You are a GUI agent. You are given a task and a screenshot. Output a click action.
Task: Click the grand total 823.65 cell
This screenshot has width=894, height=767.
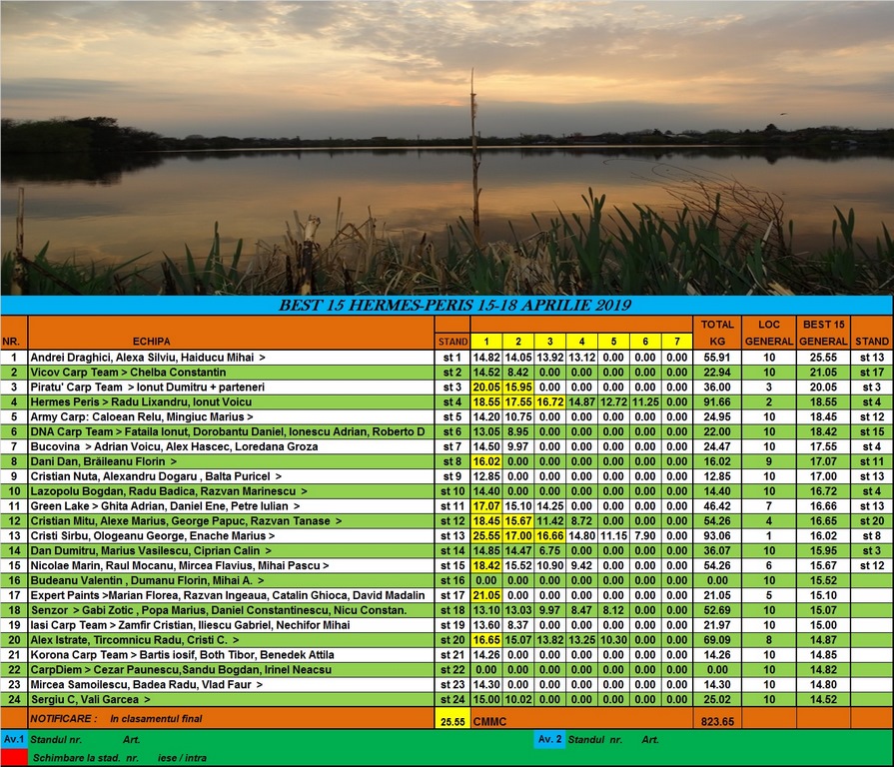point(717,721)
